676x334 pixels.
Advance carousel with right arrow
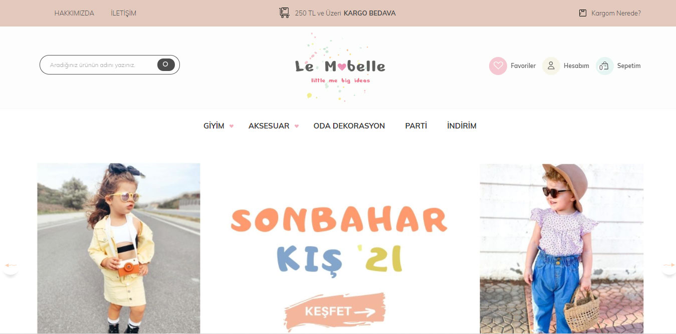[669, 265]
